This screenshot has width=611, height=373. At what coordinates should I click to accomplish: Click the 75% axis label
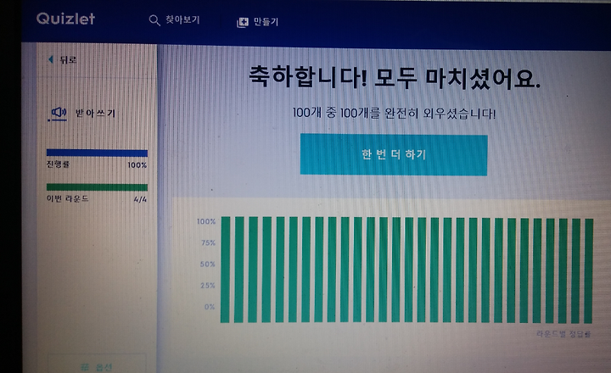coord(208,243)
